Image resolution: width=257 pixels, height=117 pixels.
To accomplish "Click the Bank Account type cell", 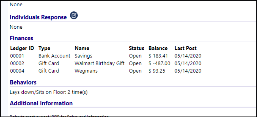I will pyautogui.click(x=54, y=56).
